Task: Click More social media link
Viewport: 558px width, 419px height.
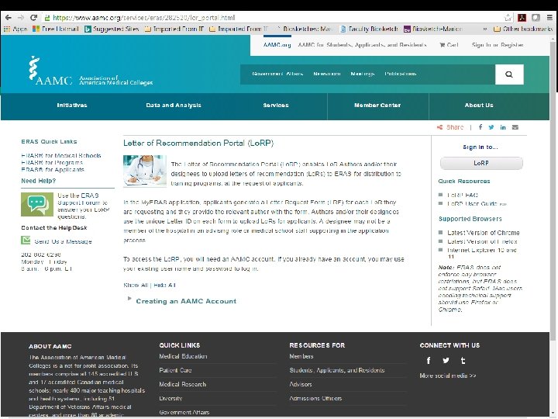Action: [x=448, y=376]
